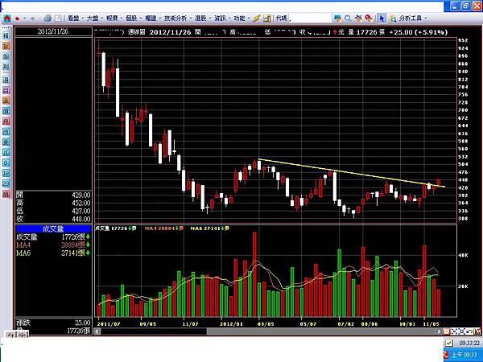Open the 大盤 menu

[93, 19]
